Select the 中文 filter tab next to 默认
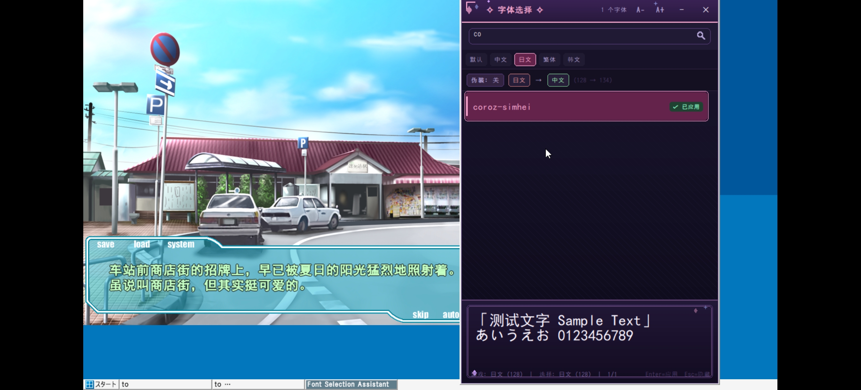The image size is (861, 390). pyautogui.click(x=500, y=60)
